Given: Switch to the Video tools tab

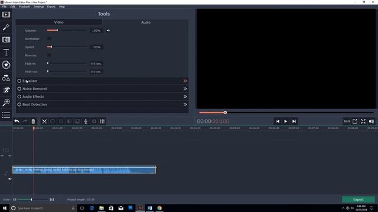Looking at the screenshot, I should click(59, 22).
